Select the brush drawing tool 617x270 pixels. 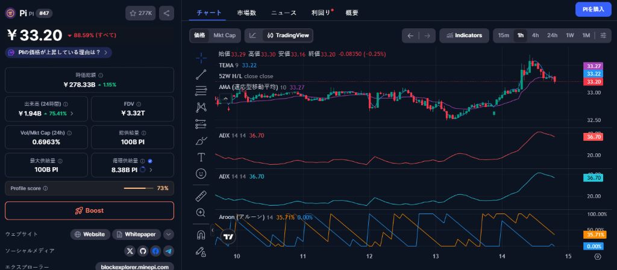pos(201,141)
